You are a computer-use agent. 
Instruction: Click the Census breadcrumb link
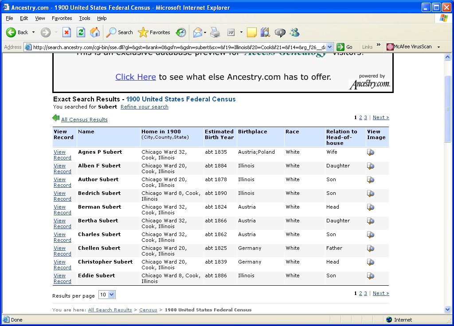148,310
